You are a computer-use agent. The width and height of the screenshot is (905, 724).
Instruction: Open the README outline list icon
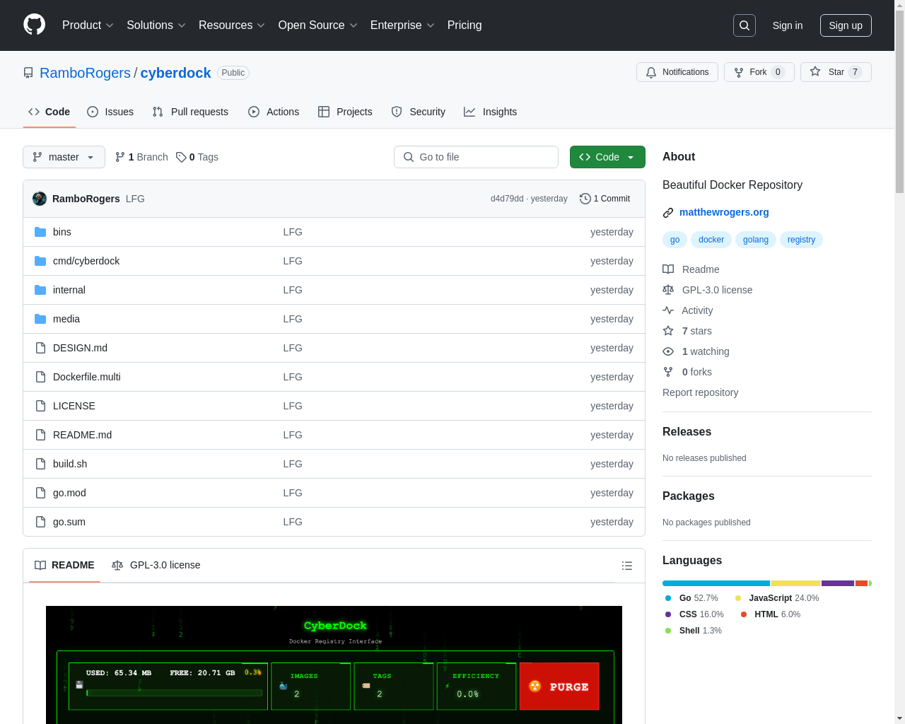click(626, 566)
